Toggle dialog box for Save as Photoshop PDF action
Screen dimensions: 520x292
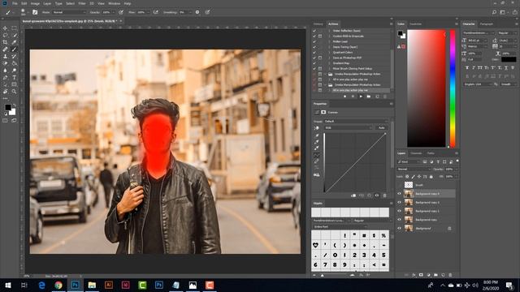click(320, 58)
